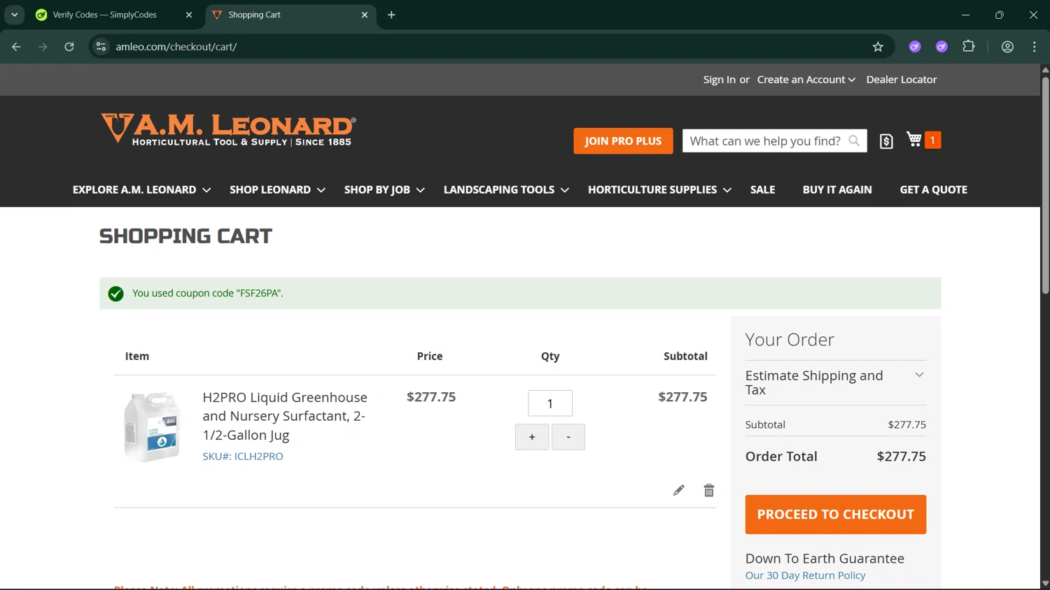Open the Buy It Again page

coord(837,189)
